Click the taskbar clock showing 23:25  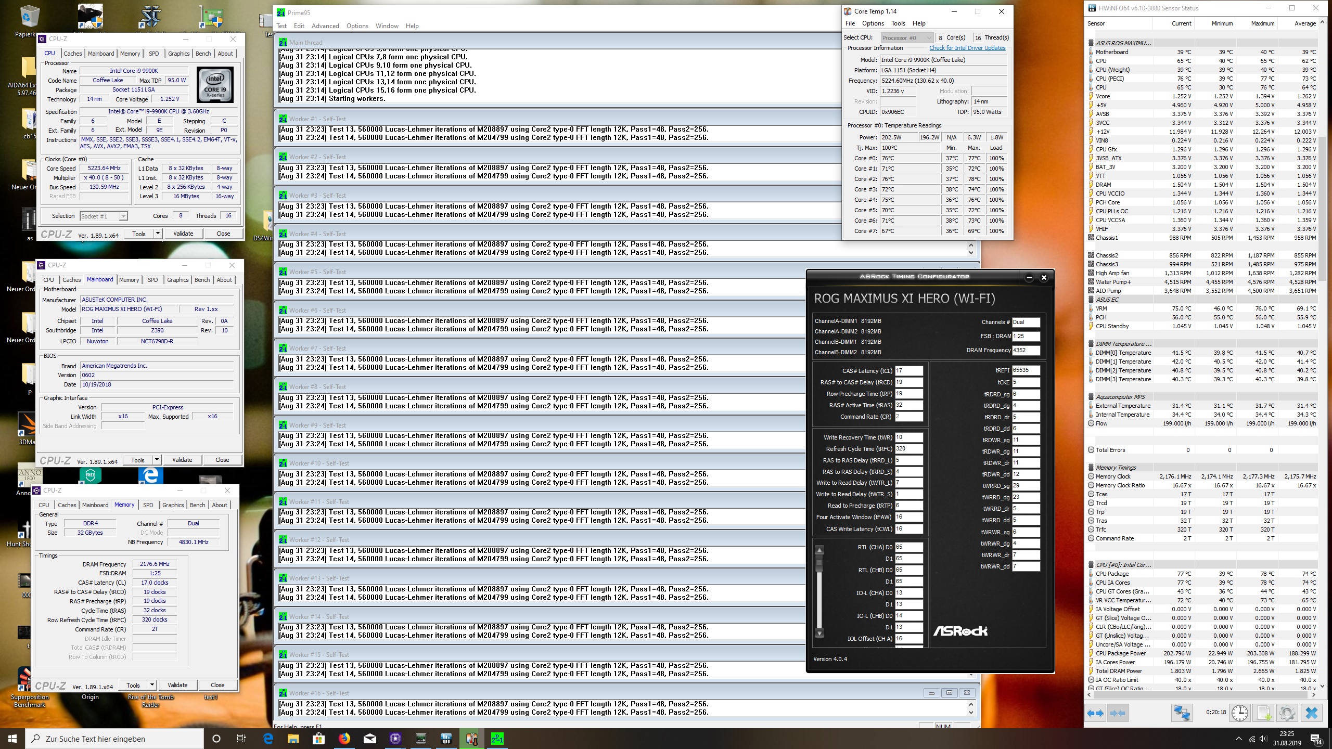pos(1287,739)
